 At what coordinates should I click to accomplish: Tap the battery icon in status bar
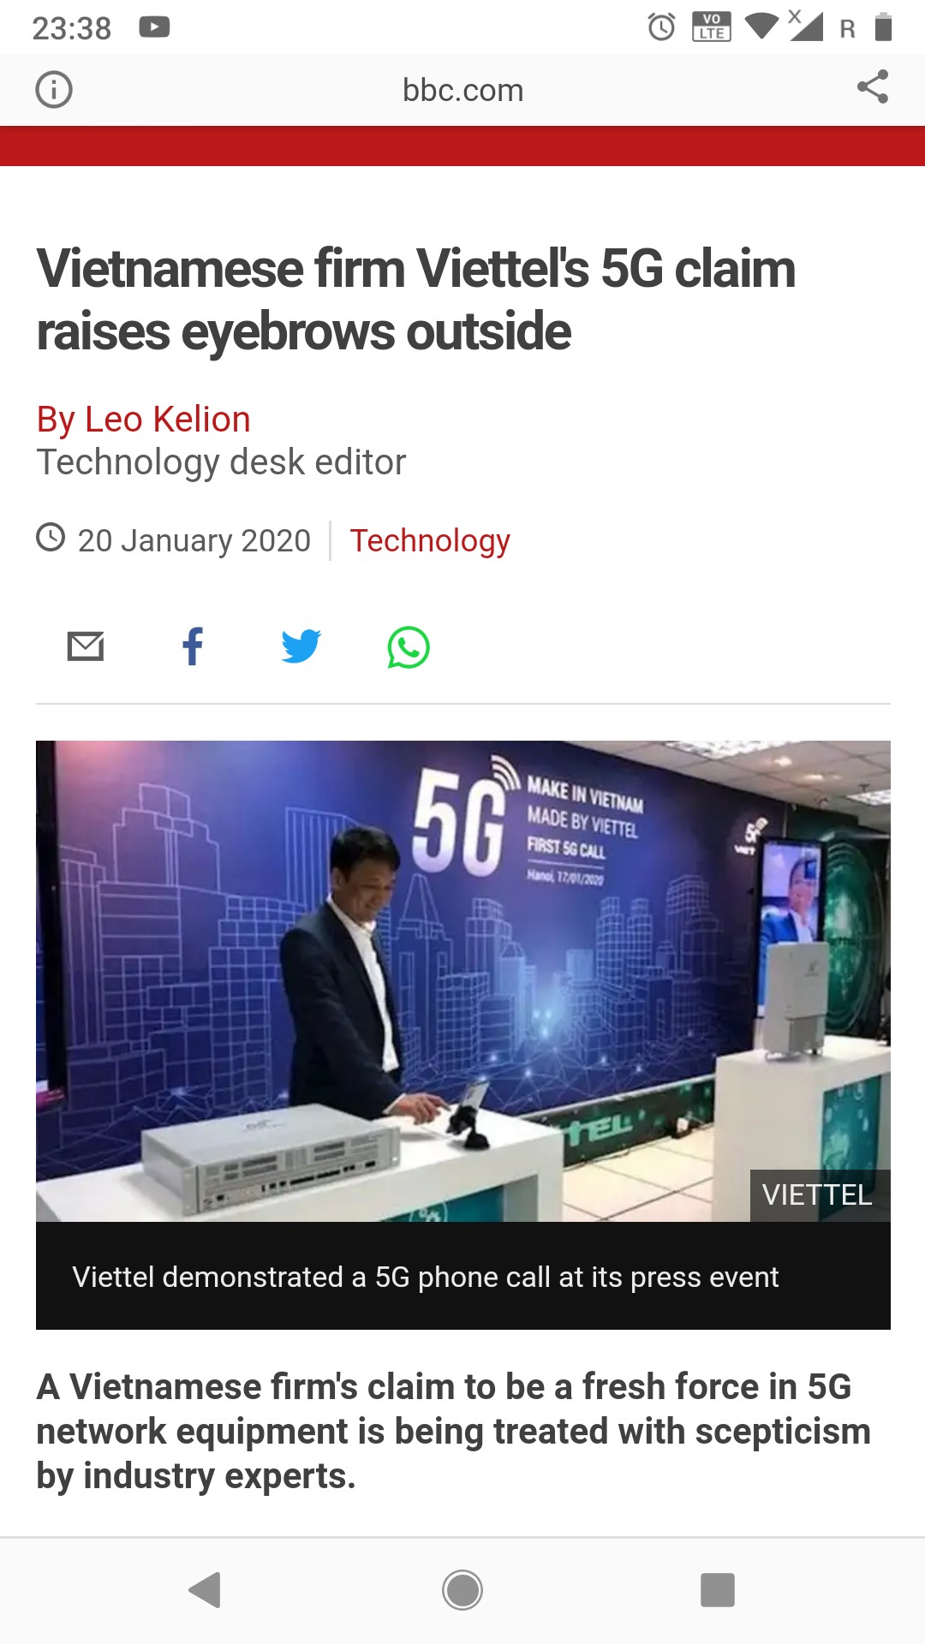pos(884,27)
